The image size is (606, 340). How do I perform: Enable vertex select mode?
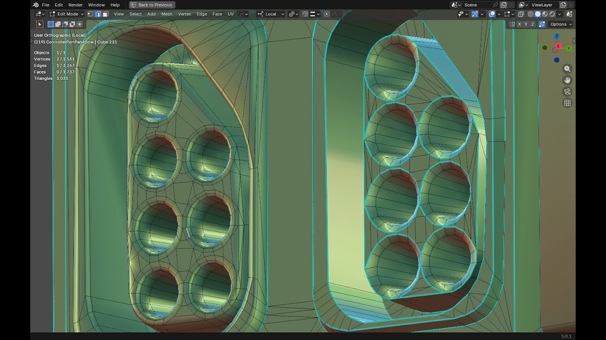pyautogui.click(x=90, y=14)
